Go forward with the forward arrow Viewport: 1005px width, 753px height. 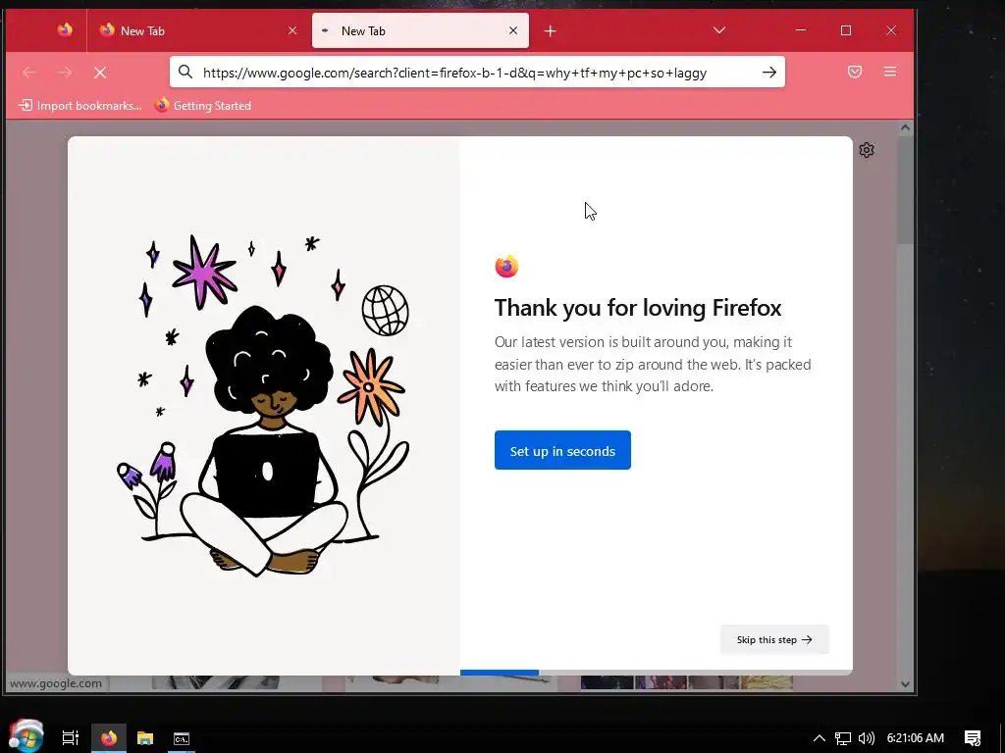pos(65,73)
